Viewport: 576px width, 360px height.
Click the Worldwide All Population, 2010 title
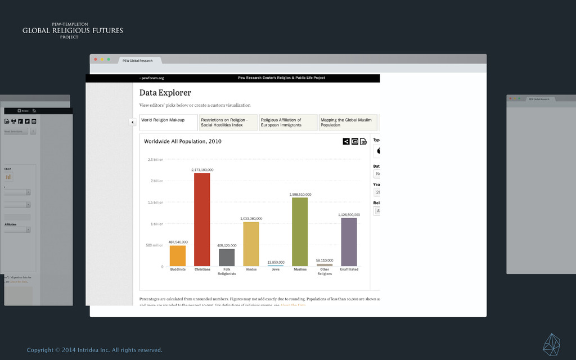click(x=183, y=141)
